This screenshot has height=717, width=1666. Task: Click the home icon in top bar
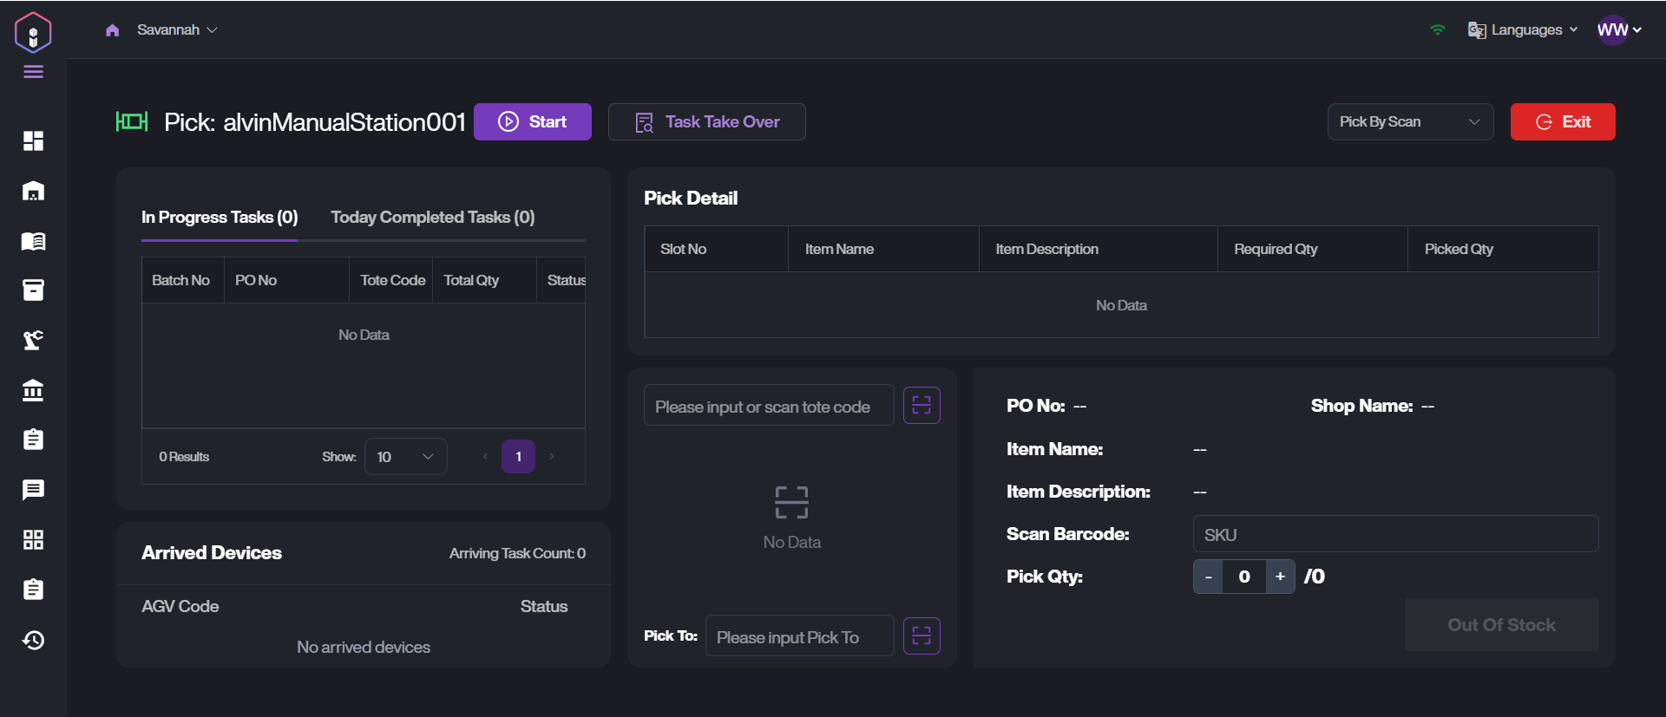pos(112,30)
